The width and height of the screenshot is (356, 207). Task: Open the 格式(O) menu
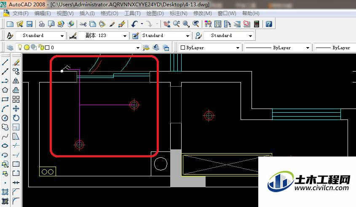109,13
